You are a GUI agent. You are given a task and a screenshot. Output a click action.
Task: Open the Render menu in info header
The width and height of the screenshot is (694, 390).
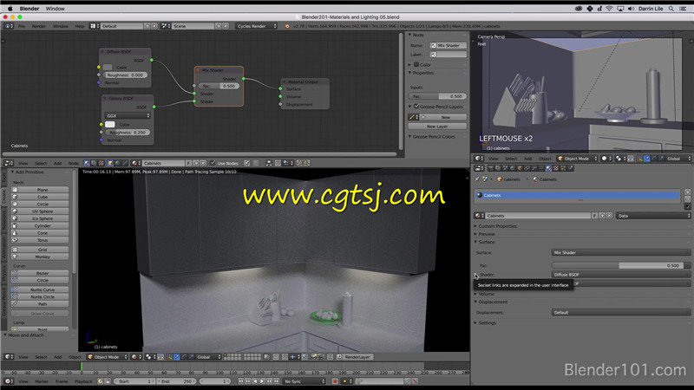[38, 26]
